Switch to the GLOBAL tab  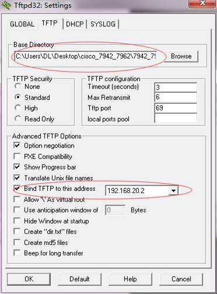[x=22, y=24]
